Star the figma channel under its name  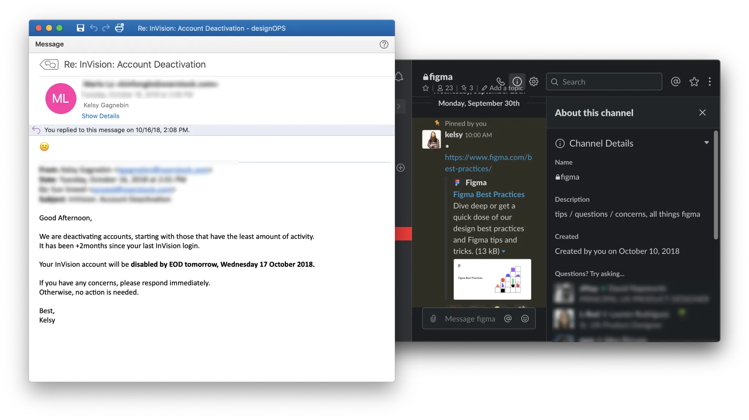[x=425, y=88]
